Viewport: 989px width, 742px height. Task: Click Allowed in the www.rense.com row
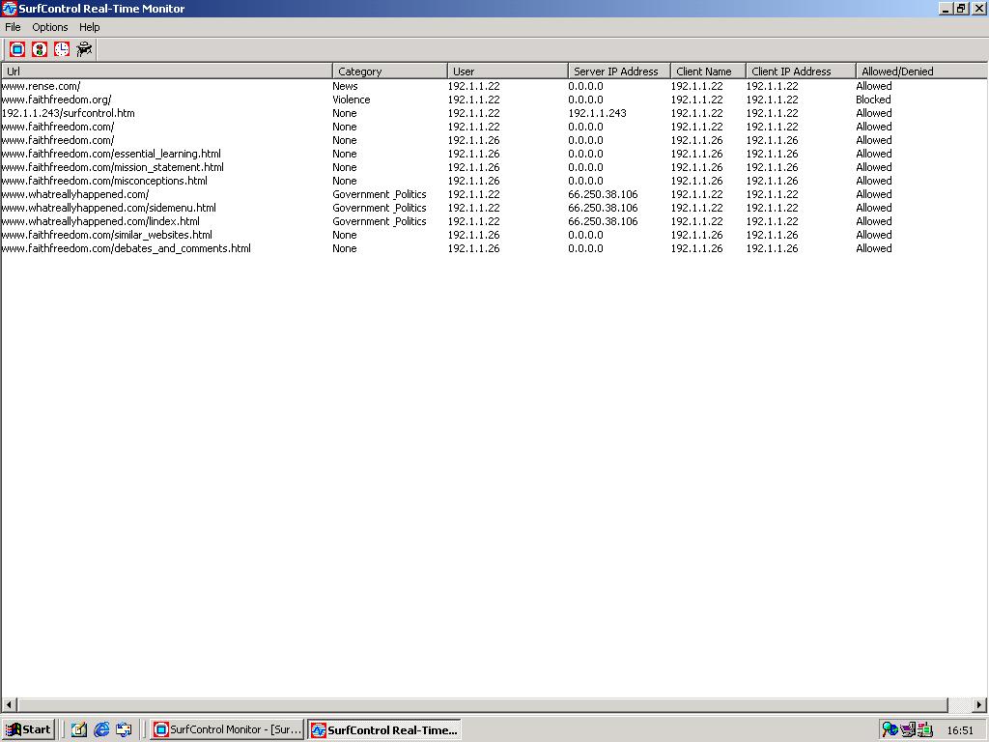pos(873,86)
